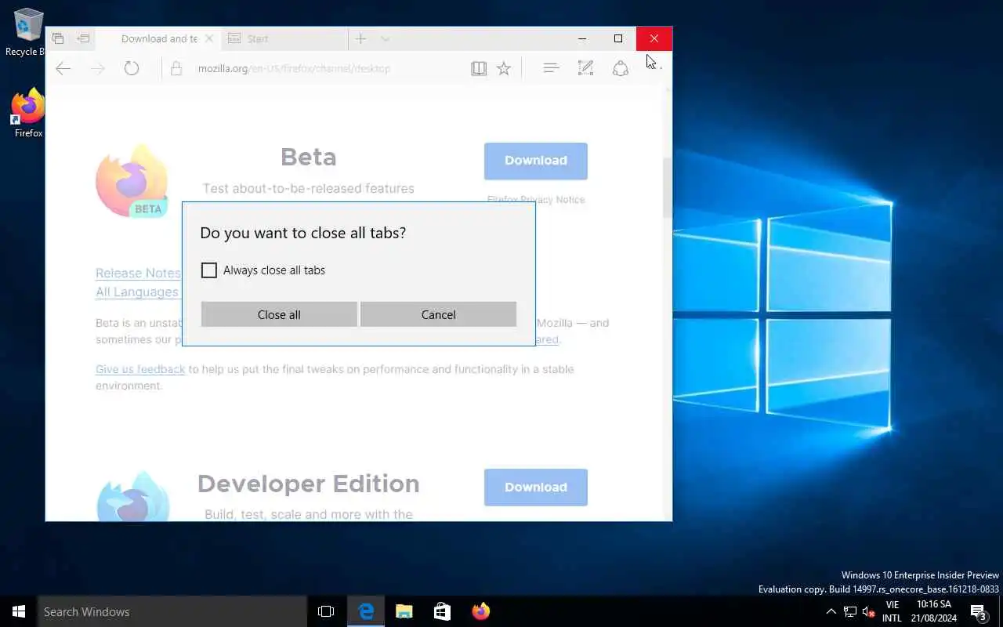The height and width of the screenshot is (627, 1003).
Task: Open Firefox Privacy Notice link
Action: tap(536, 200)
